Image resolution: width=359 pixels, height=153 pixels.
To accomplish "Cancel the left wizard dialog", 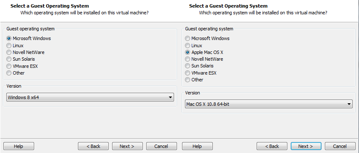I will [x=161, y=146].
